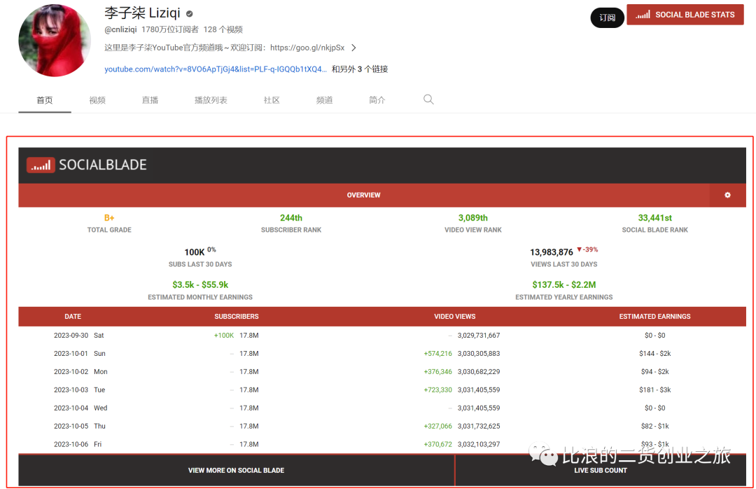Click the 3,032,103,297 total views cell
Screen dimensions: 756x489
(479, 444)
